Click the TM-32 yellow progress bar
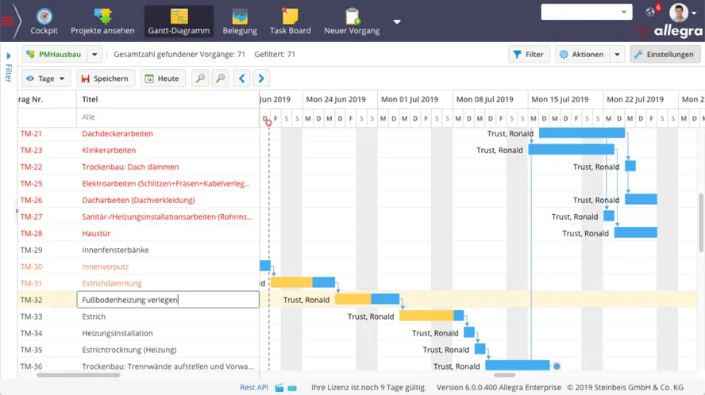 [353, 299]
